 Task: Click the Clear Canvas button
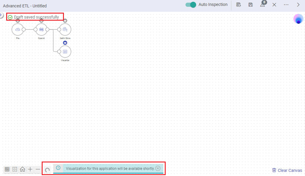pos(287,170)
